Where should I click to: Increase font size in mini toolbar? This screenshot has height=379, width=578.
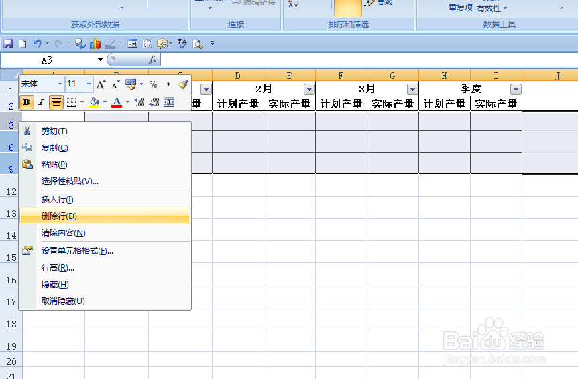(101, 84)
